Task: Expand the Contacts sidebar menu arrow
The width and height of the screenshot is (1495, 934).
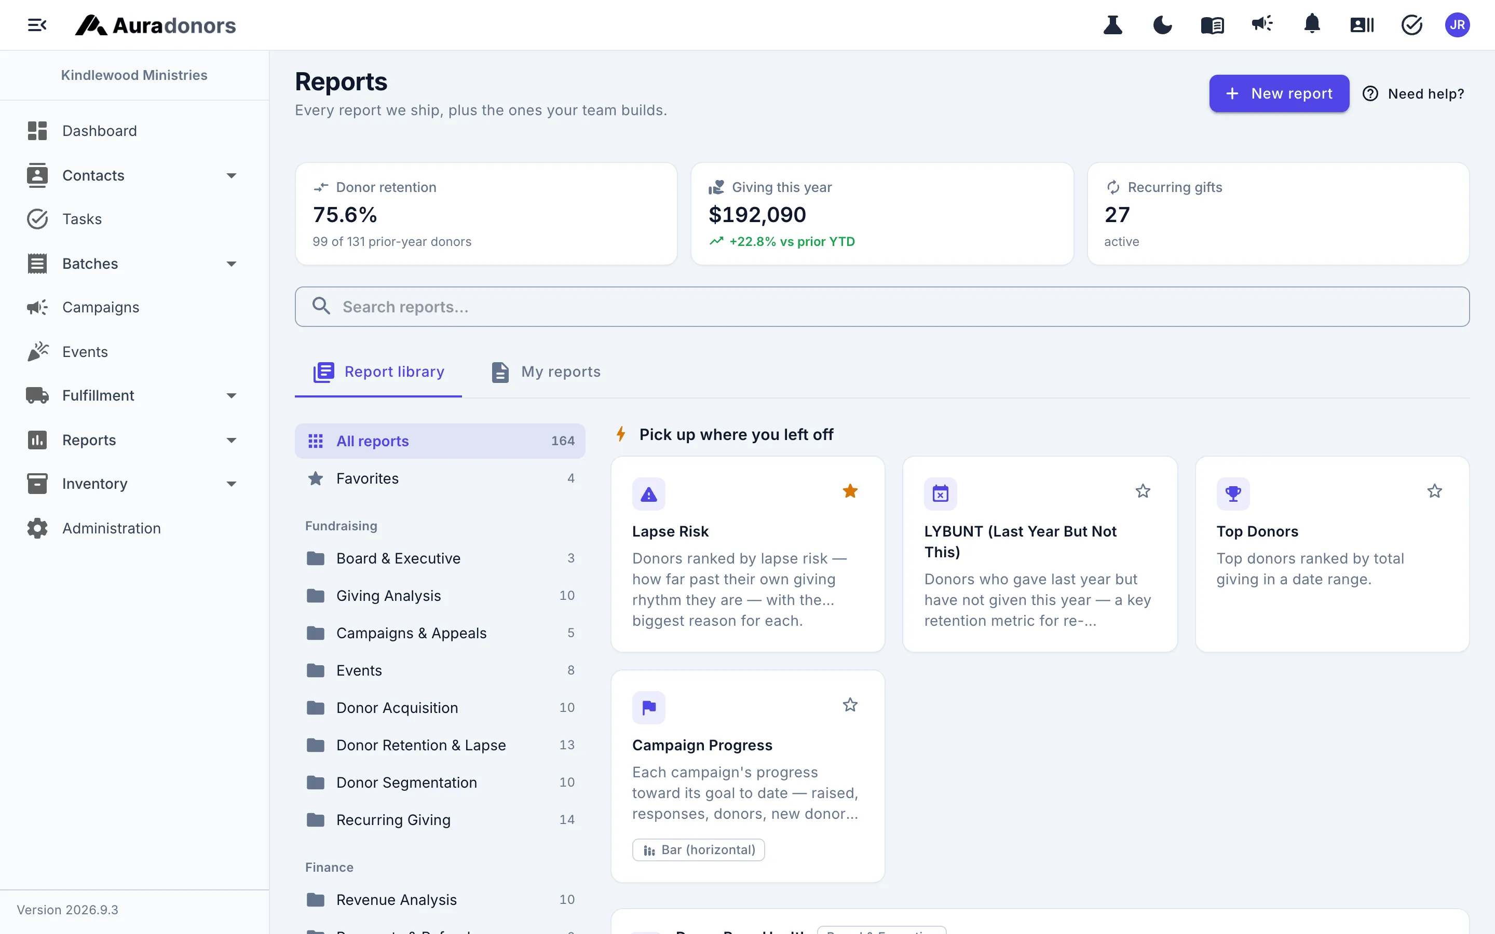Action: coord(232,176)
